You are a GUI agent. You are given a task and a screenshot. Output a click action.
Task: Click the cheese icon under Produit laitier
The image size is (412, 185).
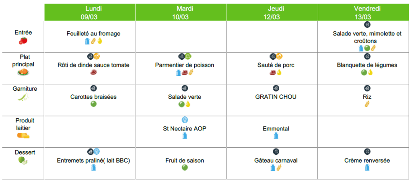point(23,136)
